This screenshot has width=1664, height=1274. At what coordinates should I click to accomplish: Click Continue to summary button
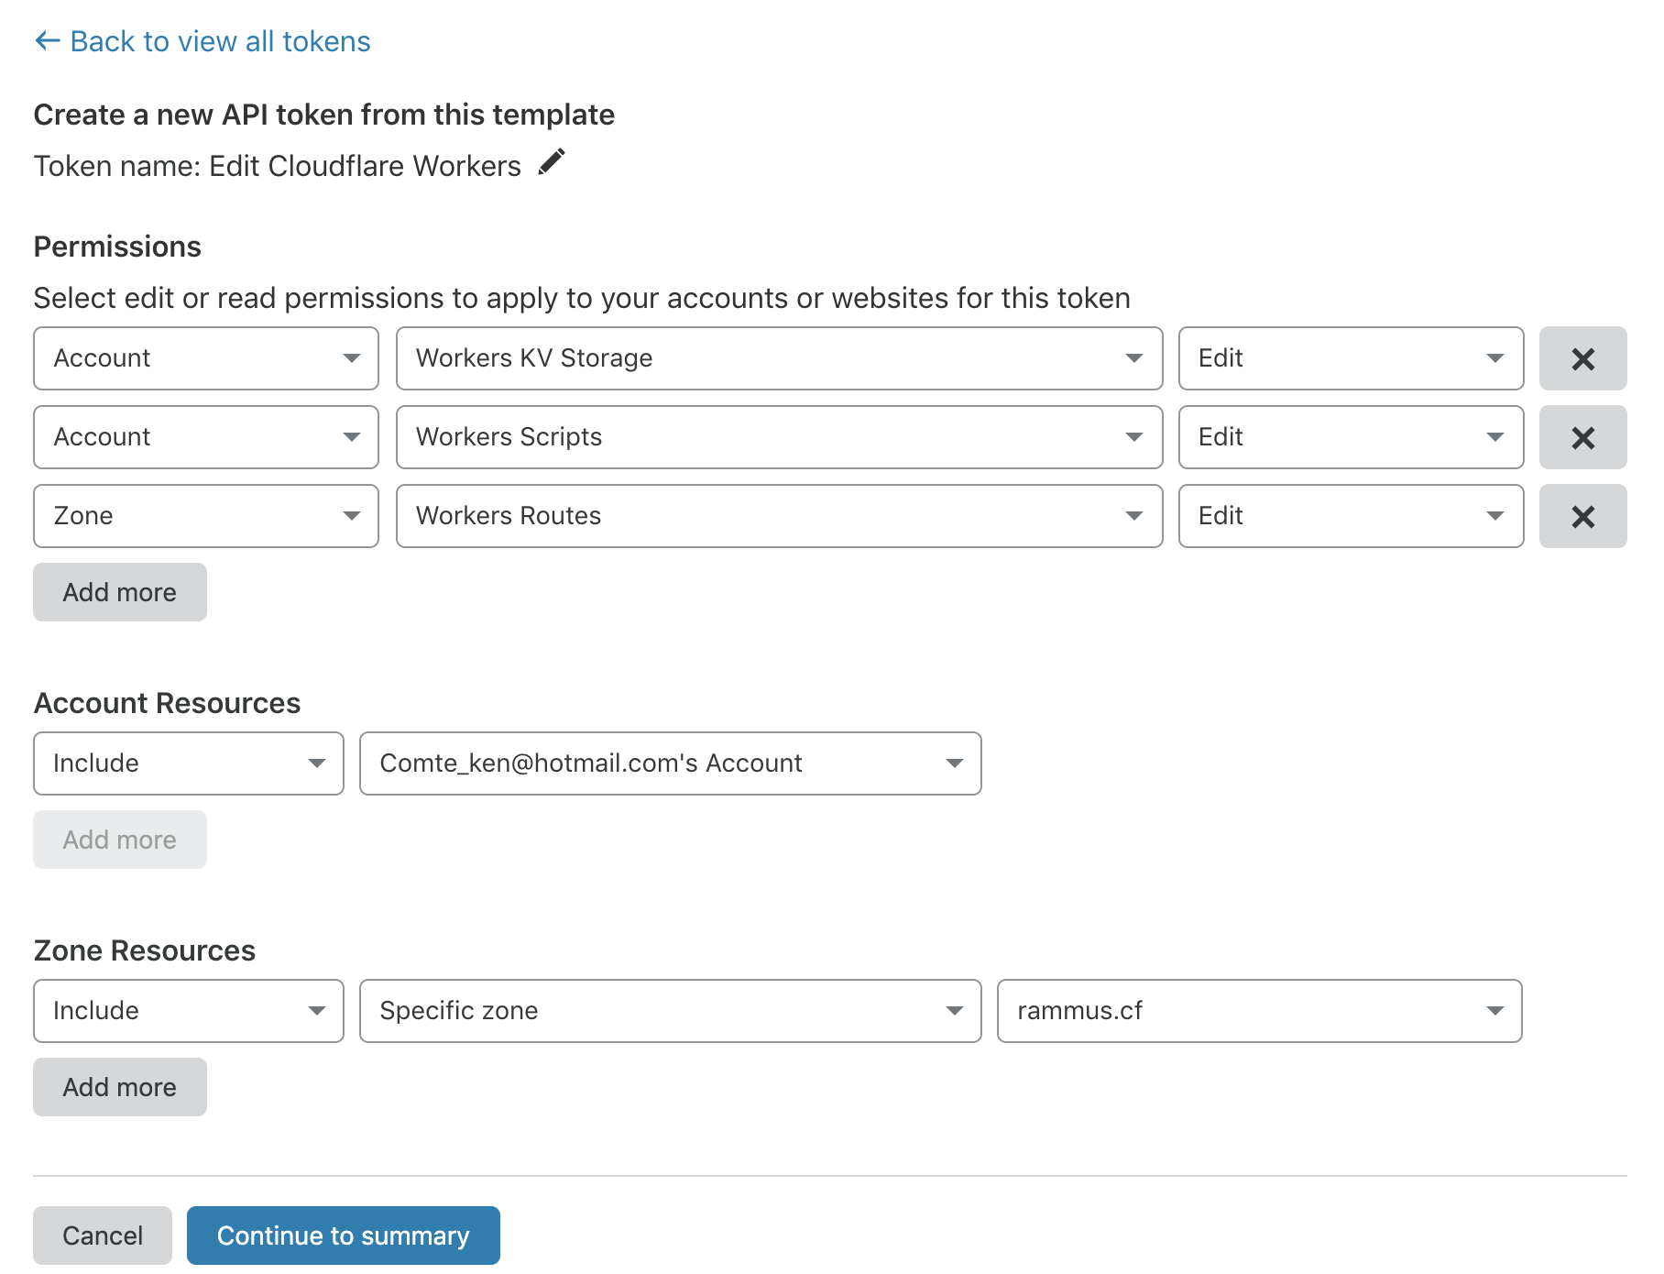click(344, 1236)
